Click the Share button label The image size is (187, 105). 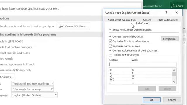click(179, 6)
